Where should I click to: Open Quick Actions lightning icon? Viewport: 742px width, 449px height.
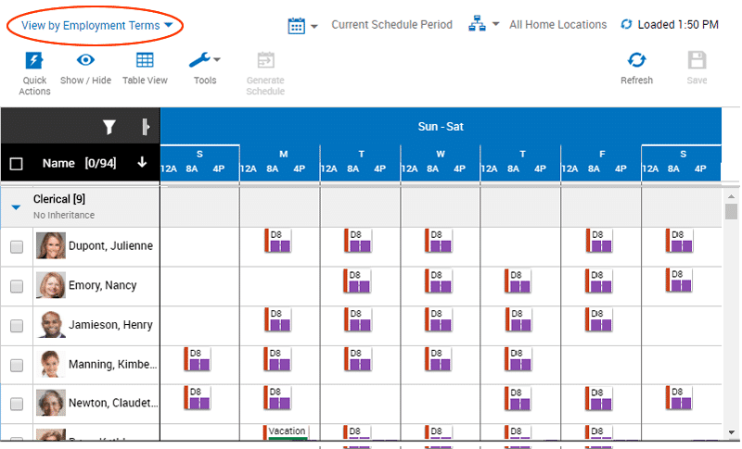click(x=34, y=61)
